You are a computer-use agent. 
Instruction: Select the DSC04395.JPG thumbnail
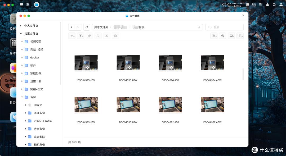(x=86, y=63)
